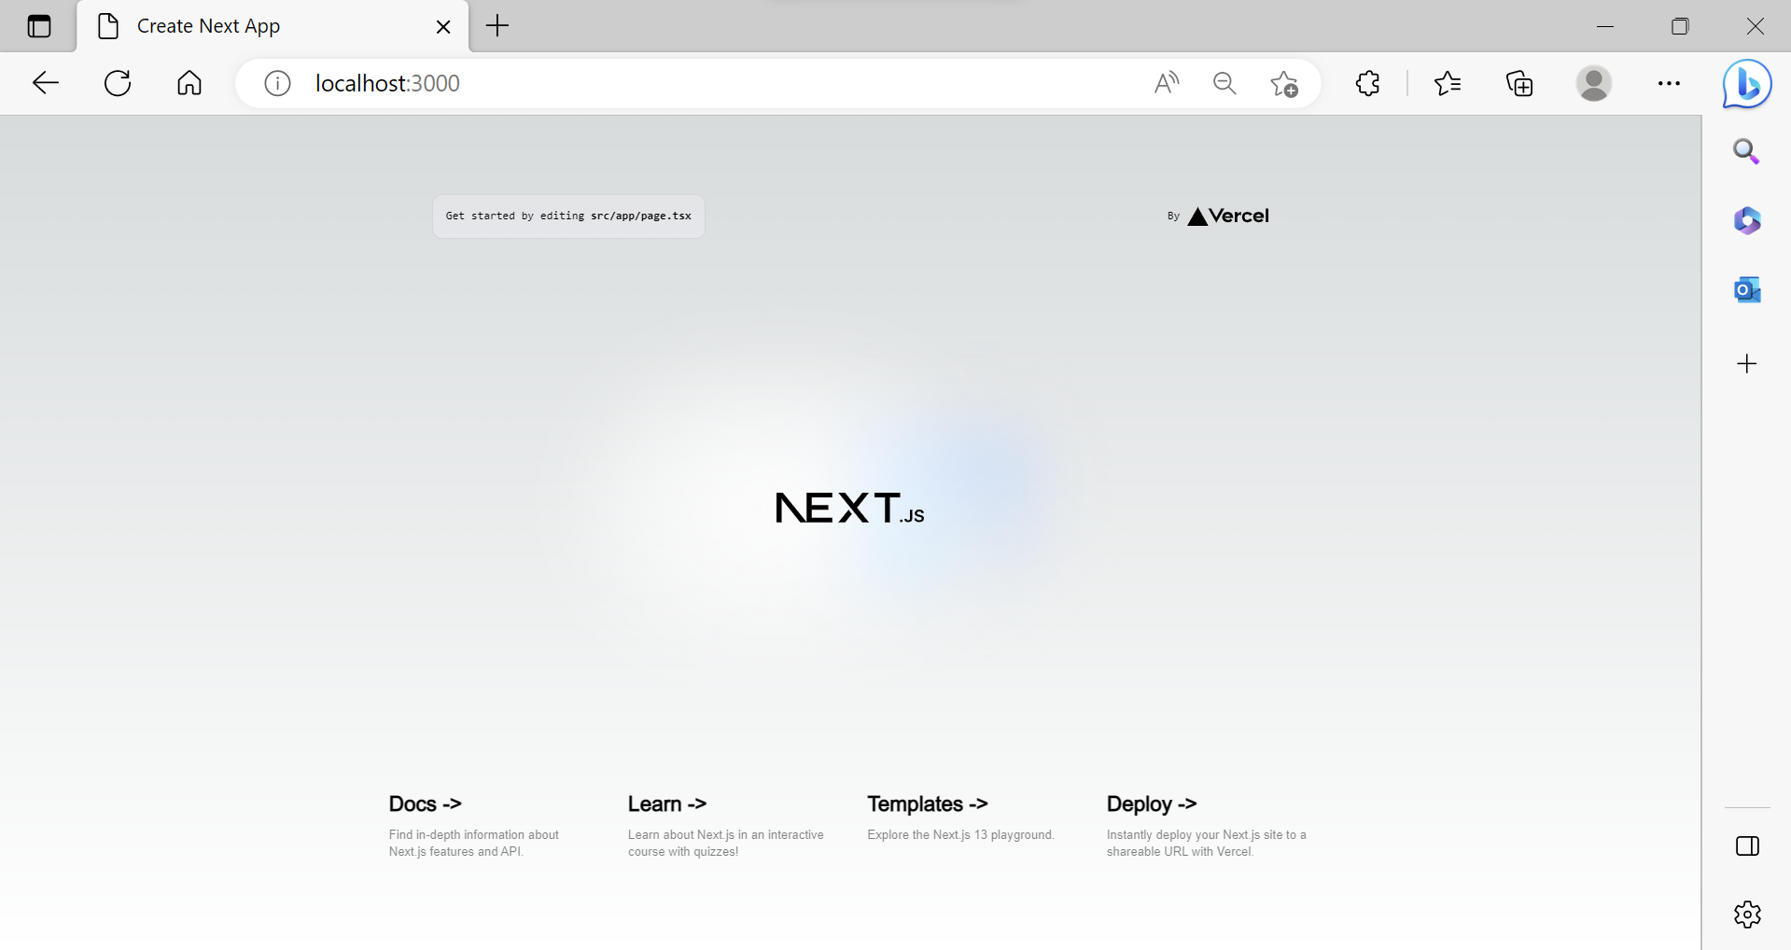1791x950 pixels.
Task: Minimize the browser window
Action: point(1605,26)
